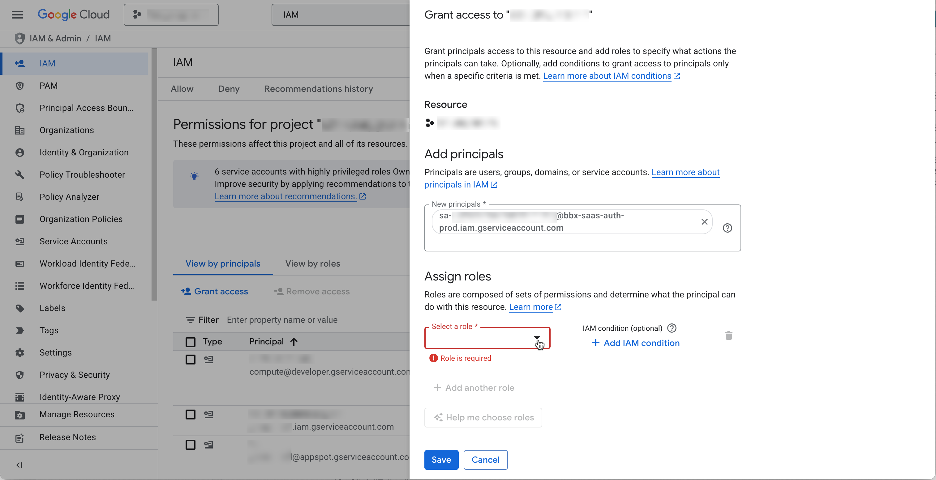Open the Labels tag icon in sidebar

point(19,308)
